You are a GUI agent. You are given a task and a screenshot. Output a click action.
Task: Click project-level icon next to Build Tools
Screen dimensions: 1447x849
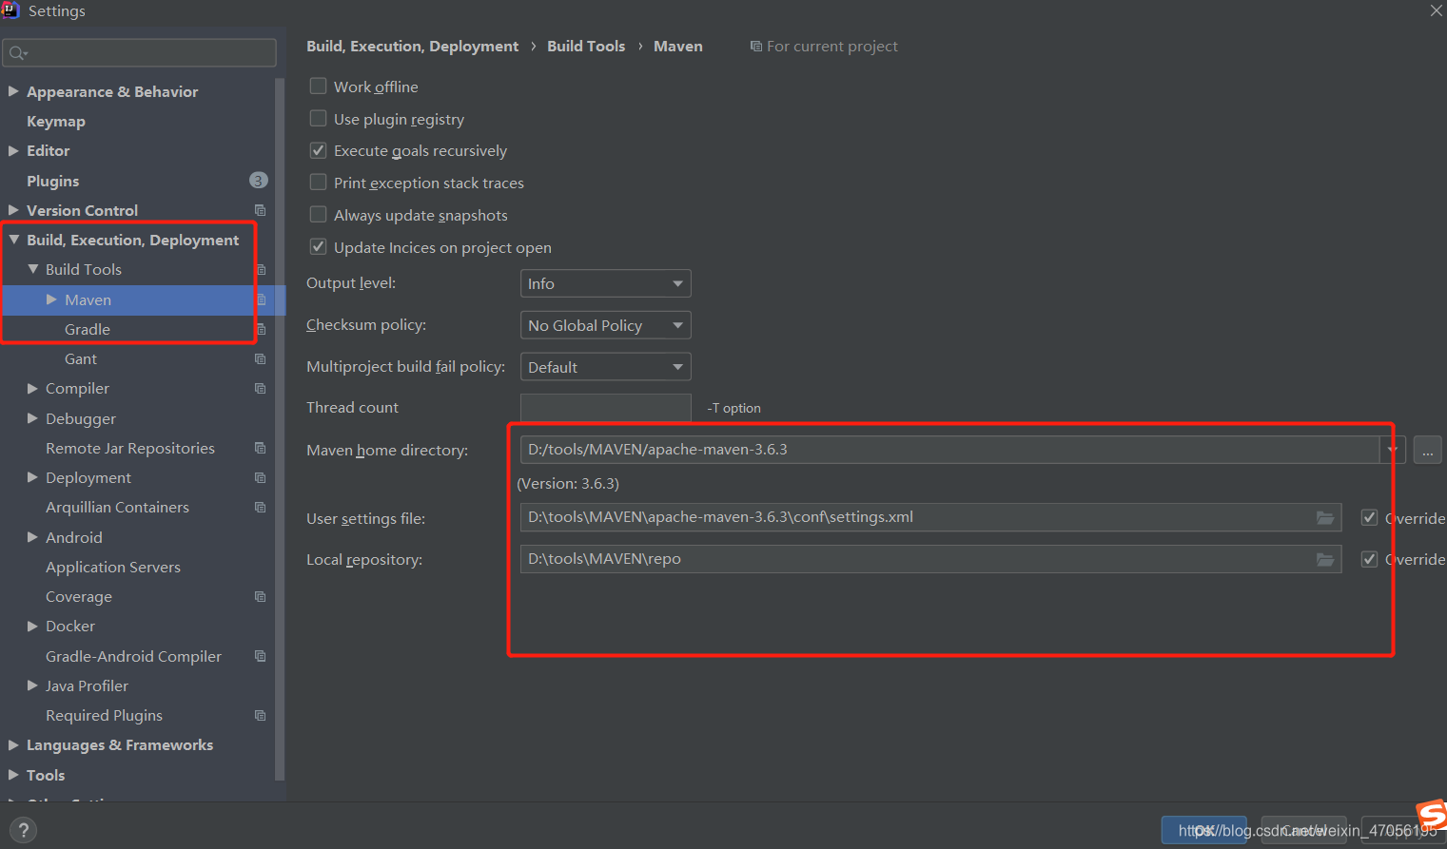[261, 270]
